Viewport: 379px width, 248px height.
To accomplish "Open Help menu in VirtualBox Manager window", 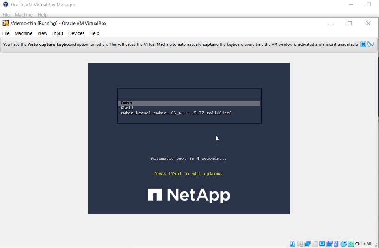I will click(x=43, y=15).
